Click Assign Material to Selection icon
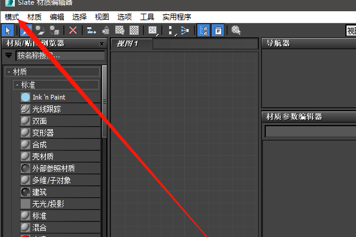 coord(55,30)
